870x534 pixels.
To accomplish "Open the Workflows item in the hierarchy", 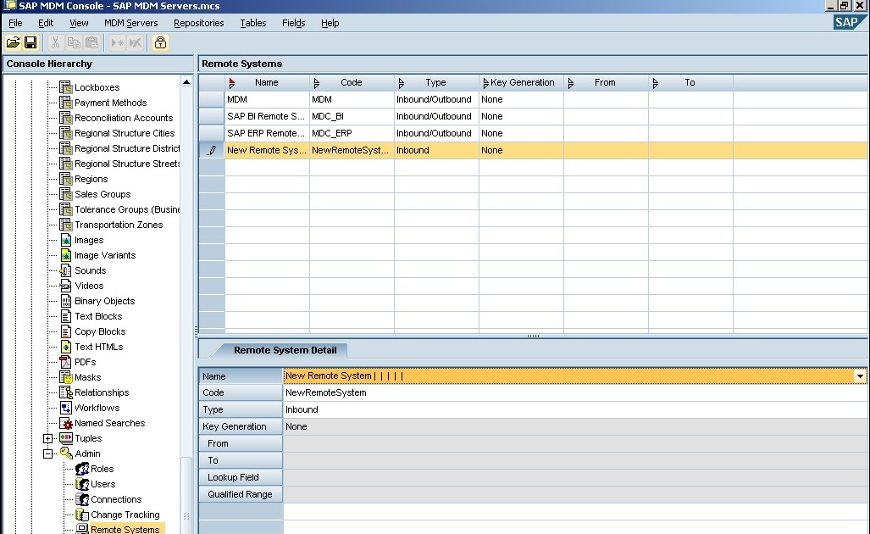I will 97,408.
